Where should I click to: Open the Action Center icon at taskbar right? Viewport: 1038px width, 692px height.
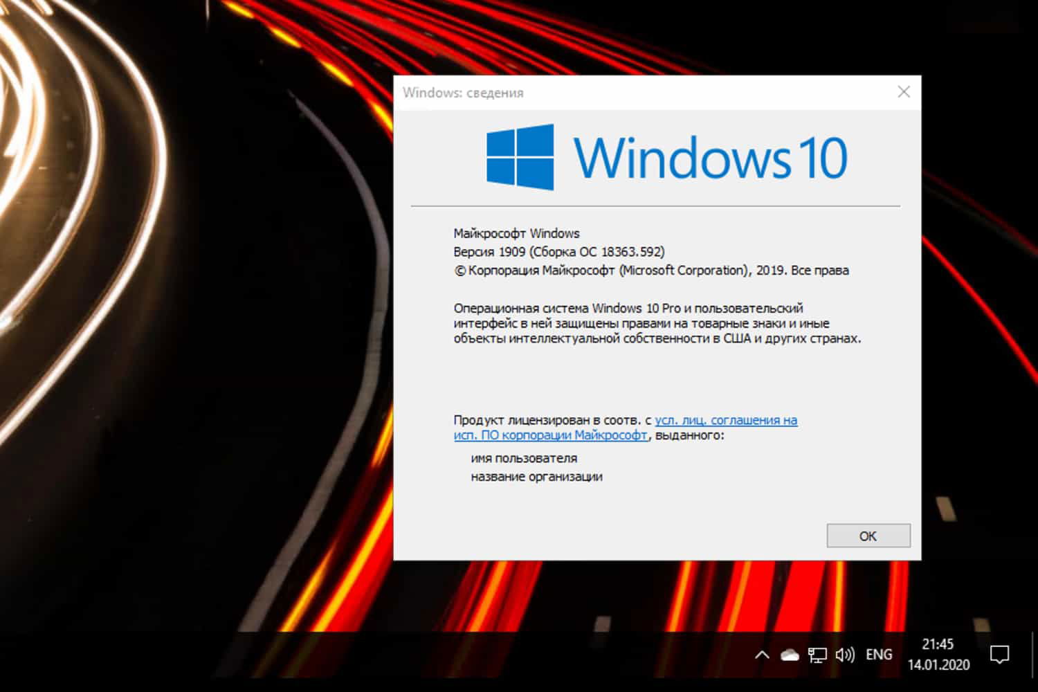point(999,654)
